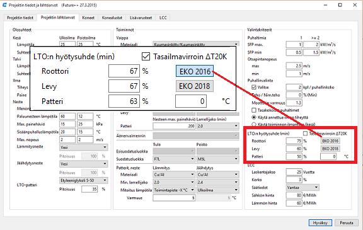Open the Suodatusluokka Tulo dropdown F7L
Screen dimensions: 363x230
pos(174,159)
